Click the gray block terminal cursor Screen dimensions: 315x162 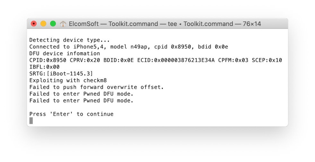[31, 121]
